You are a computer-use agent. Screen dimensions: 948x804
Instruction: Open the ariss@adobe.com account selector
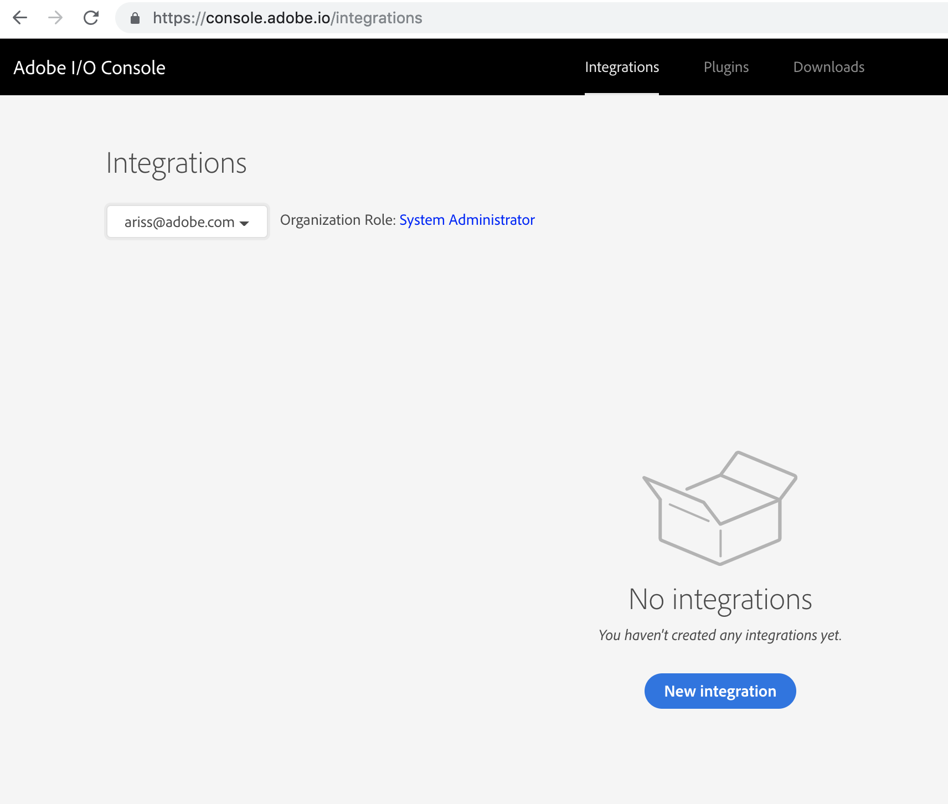[186, 221]
